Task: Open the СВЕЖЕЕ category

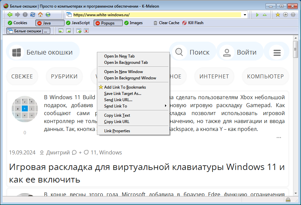Action: (22, 76)
